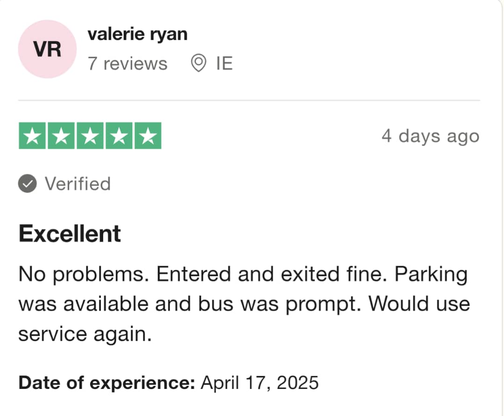The image size is (504, 416).
Task: Click the Date of experience label
Action: click(x=107, y=382)
